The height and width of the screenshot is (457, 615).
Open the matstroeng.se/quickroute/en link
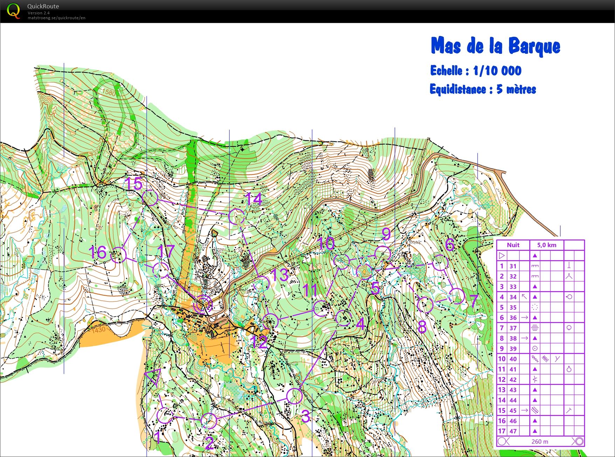[x=56, y=18]
